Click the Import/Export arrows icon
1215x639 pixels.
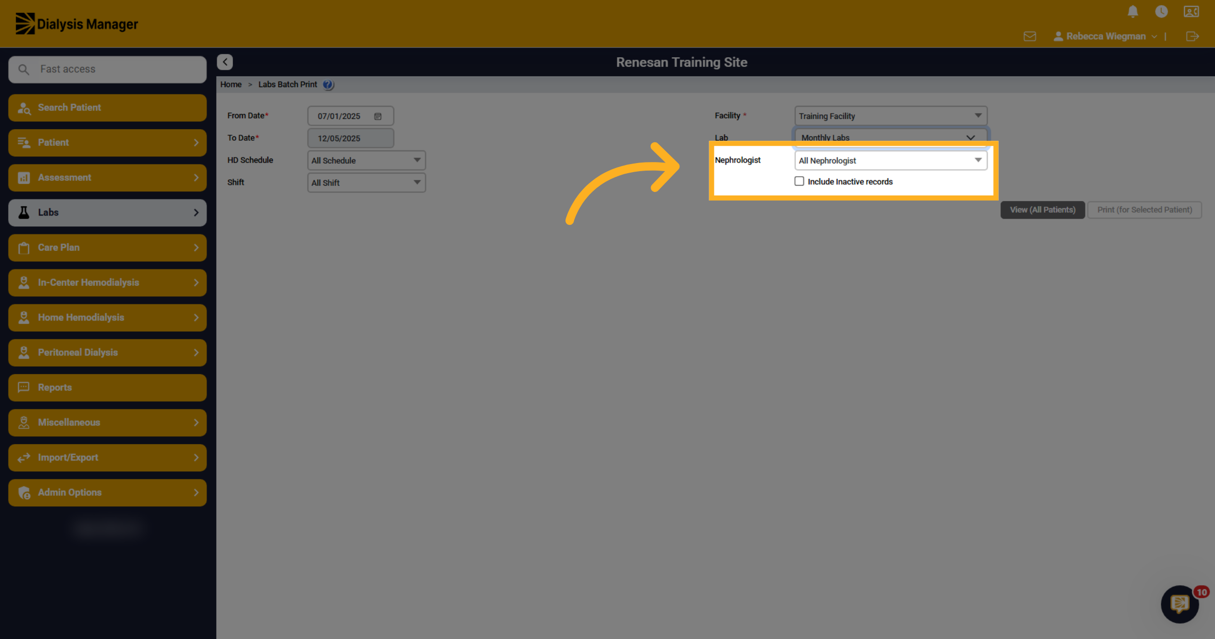[x=24, y=458]
